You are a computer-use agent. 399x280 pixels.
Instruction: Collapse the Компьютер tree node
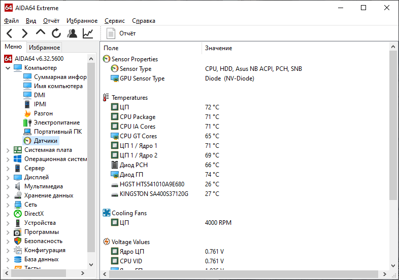pos(8,68)
